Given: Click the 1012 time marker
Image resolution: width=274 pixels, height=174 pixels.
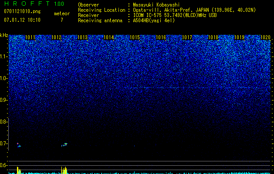Looking at the screenshot, I should 56,37.
